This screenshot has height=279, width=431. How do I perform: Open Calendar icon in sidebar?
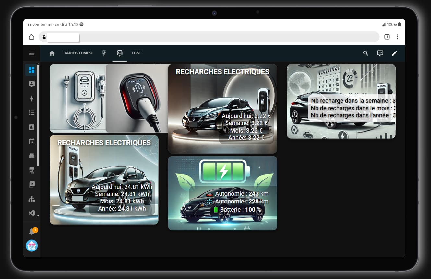point(31,141)
